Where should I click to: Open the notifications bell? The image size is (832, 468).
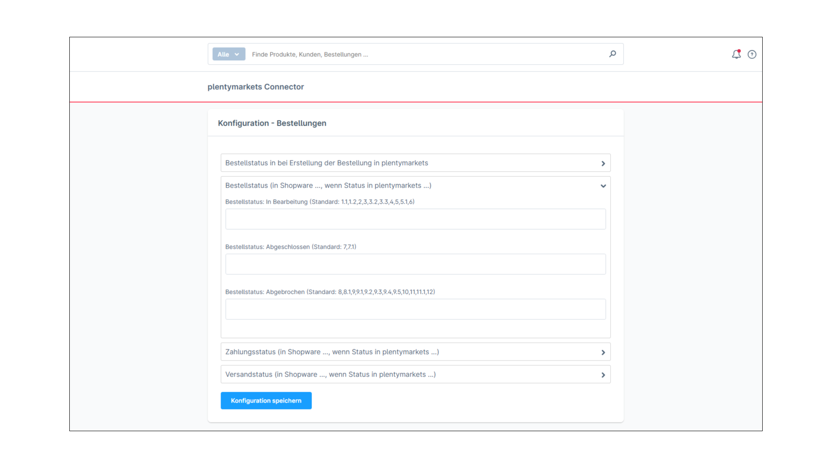[736, 54]
